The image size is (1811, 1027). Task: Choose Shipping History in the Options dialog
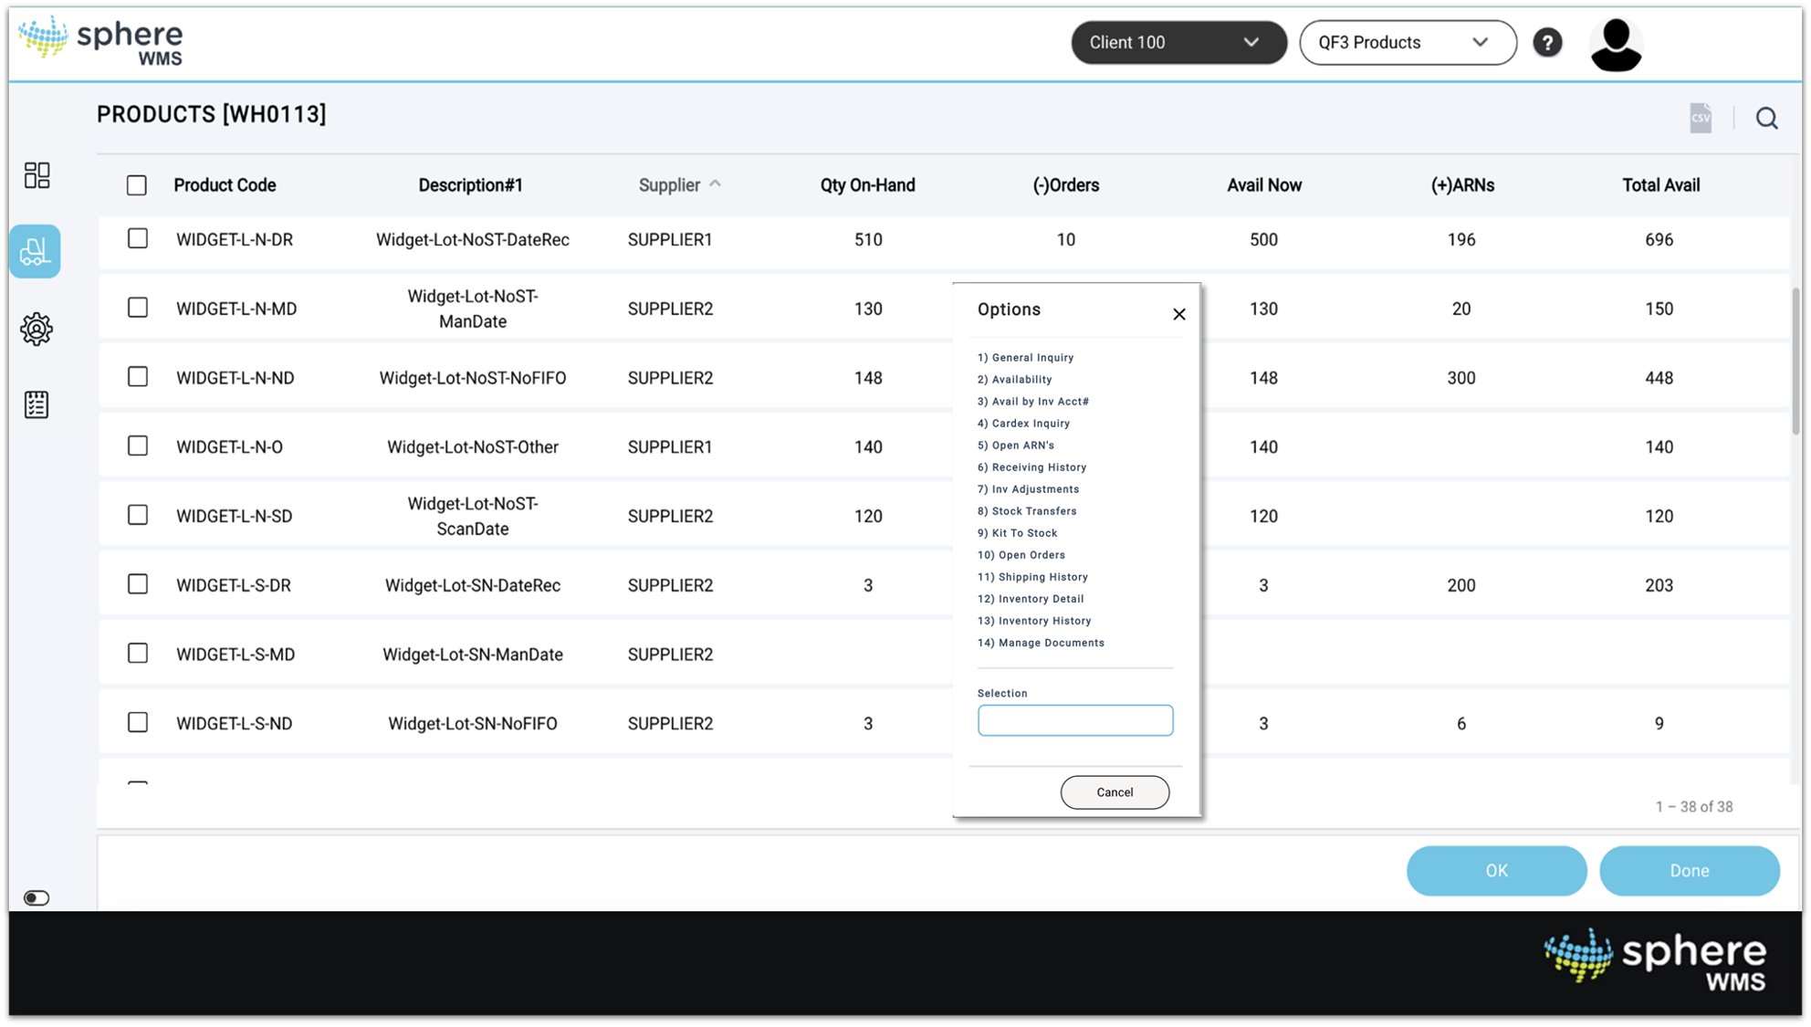point(1032,576)
